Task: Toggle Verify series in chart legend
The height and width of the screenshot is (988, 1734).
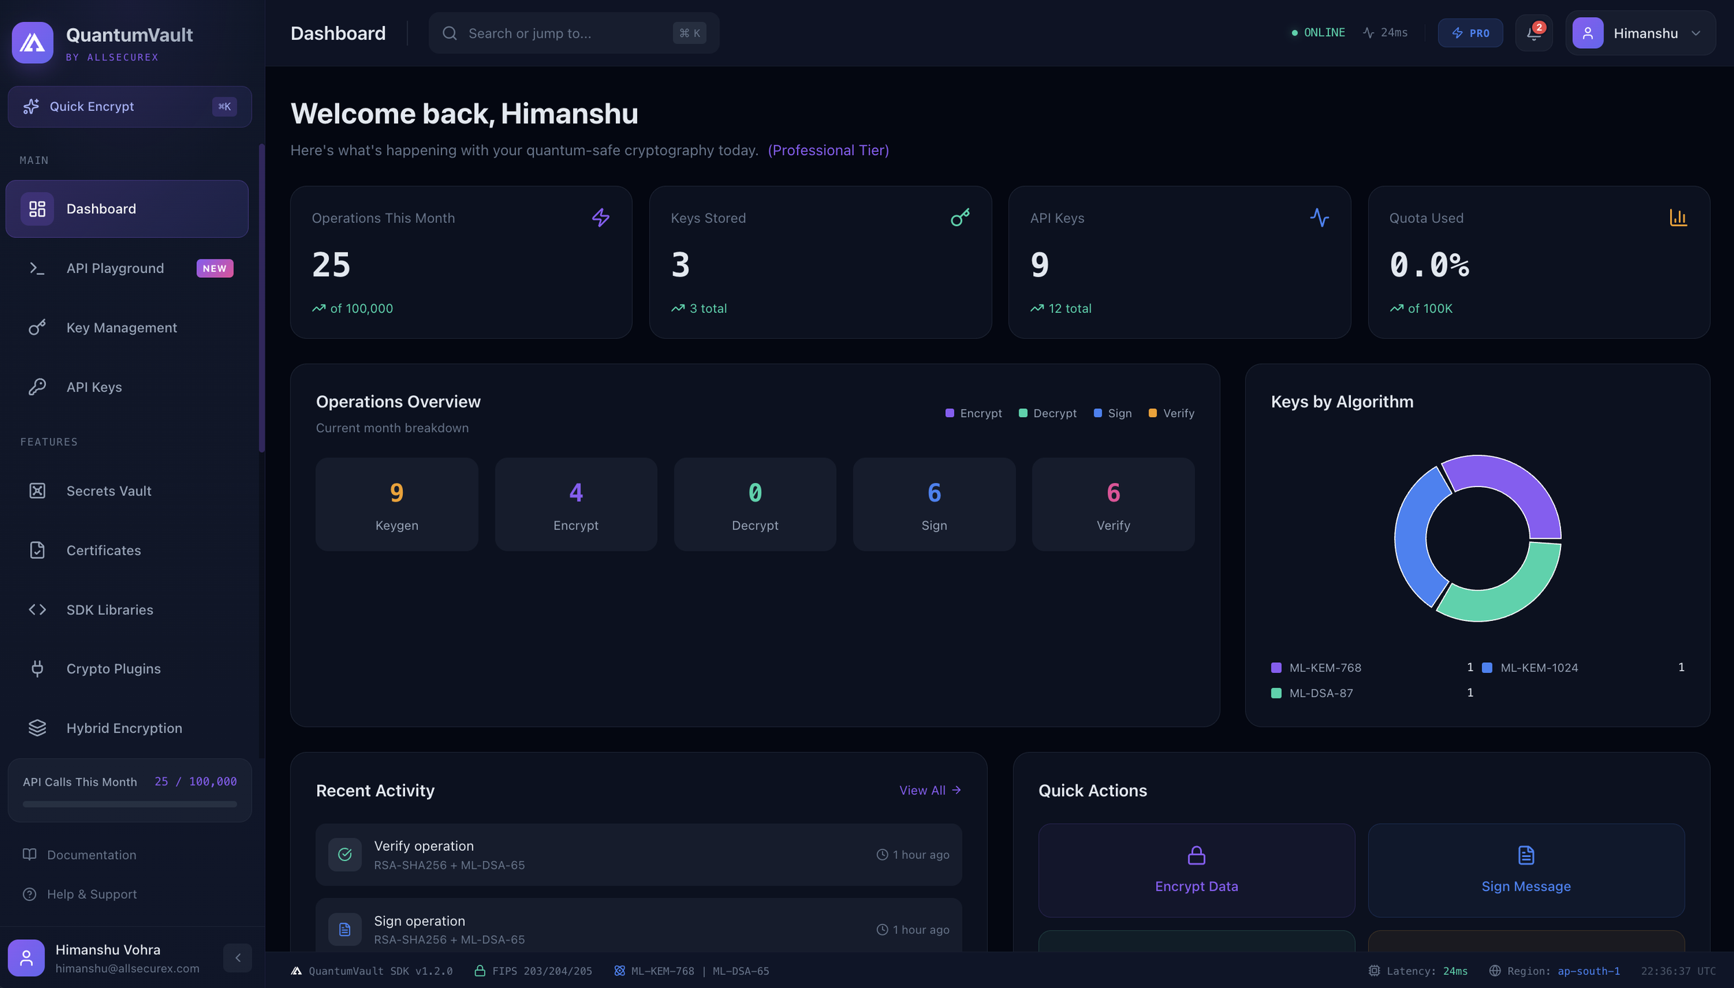Action: [1171, 413]
